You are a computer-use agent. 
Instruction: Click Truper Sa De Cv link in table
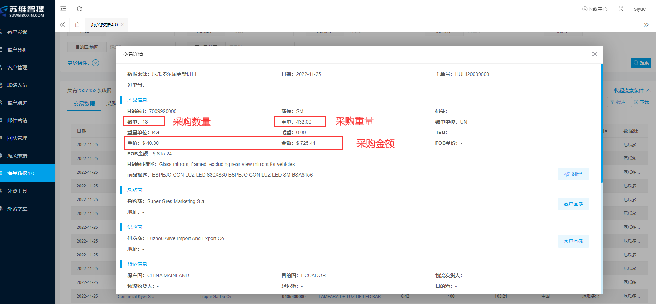pyautogui.click(x=216, y=297)
